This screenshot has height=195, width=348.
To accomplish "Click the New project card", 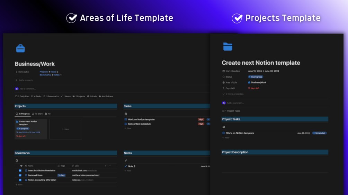I will tap(66, 129).
